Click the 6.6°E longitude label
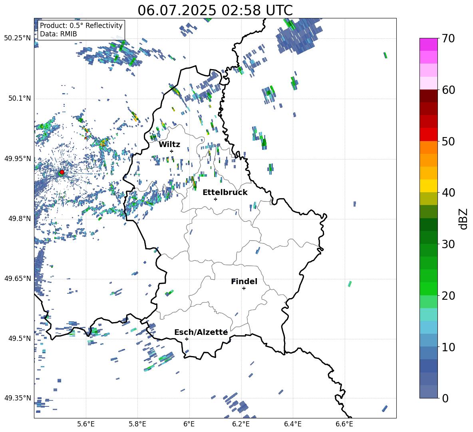Image resolution: width=473 pixels, height=432 pixels. [344, 424]
